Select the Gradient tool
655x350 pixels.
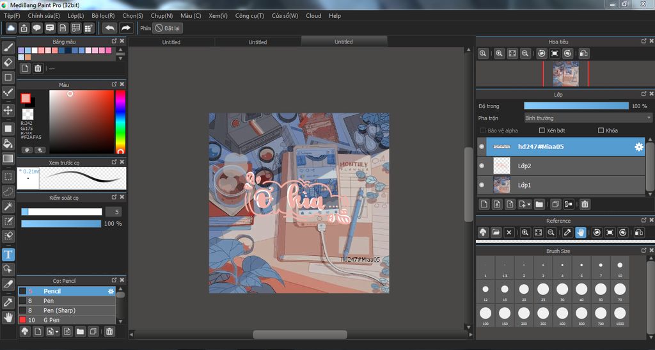point(8,158)
